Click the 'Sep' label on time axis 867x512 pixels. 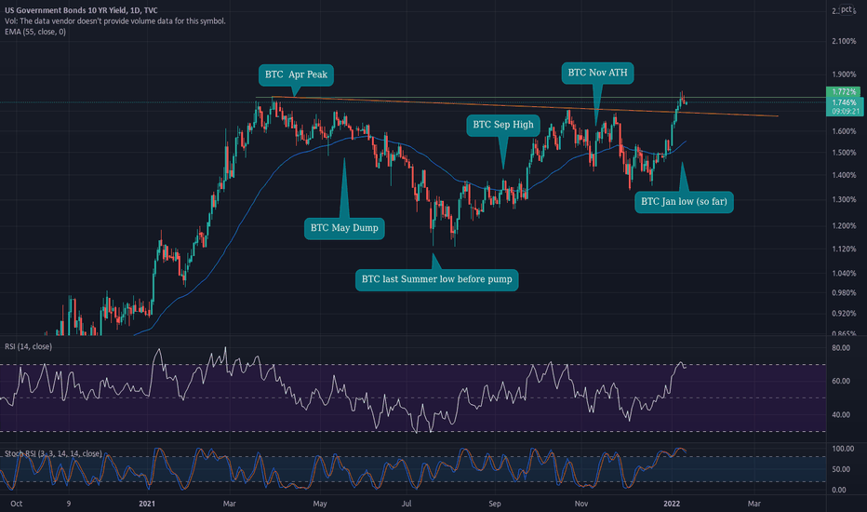pos(495,504)
